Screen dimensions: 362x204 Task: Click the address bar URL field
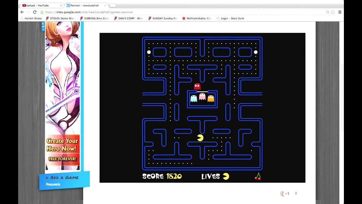(170, 12)
